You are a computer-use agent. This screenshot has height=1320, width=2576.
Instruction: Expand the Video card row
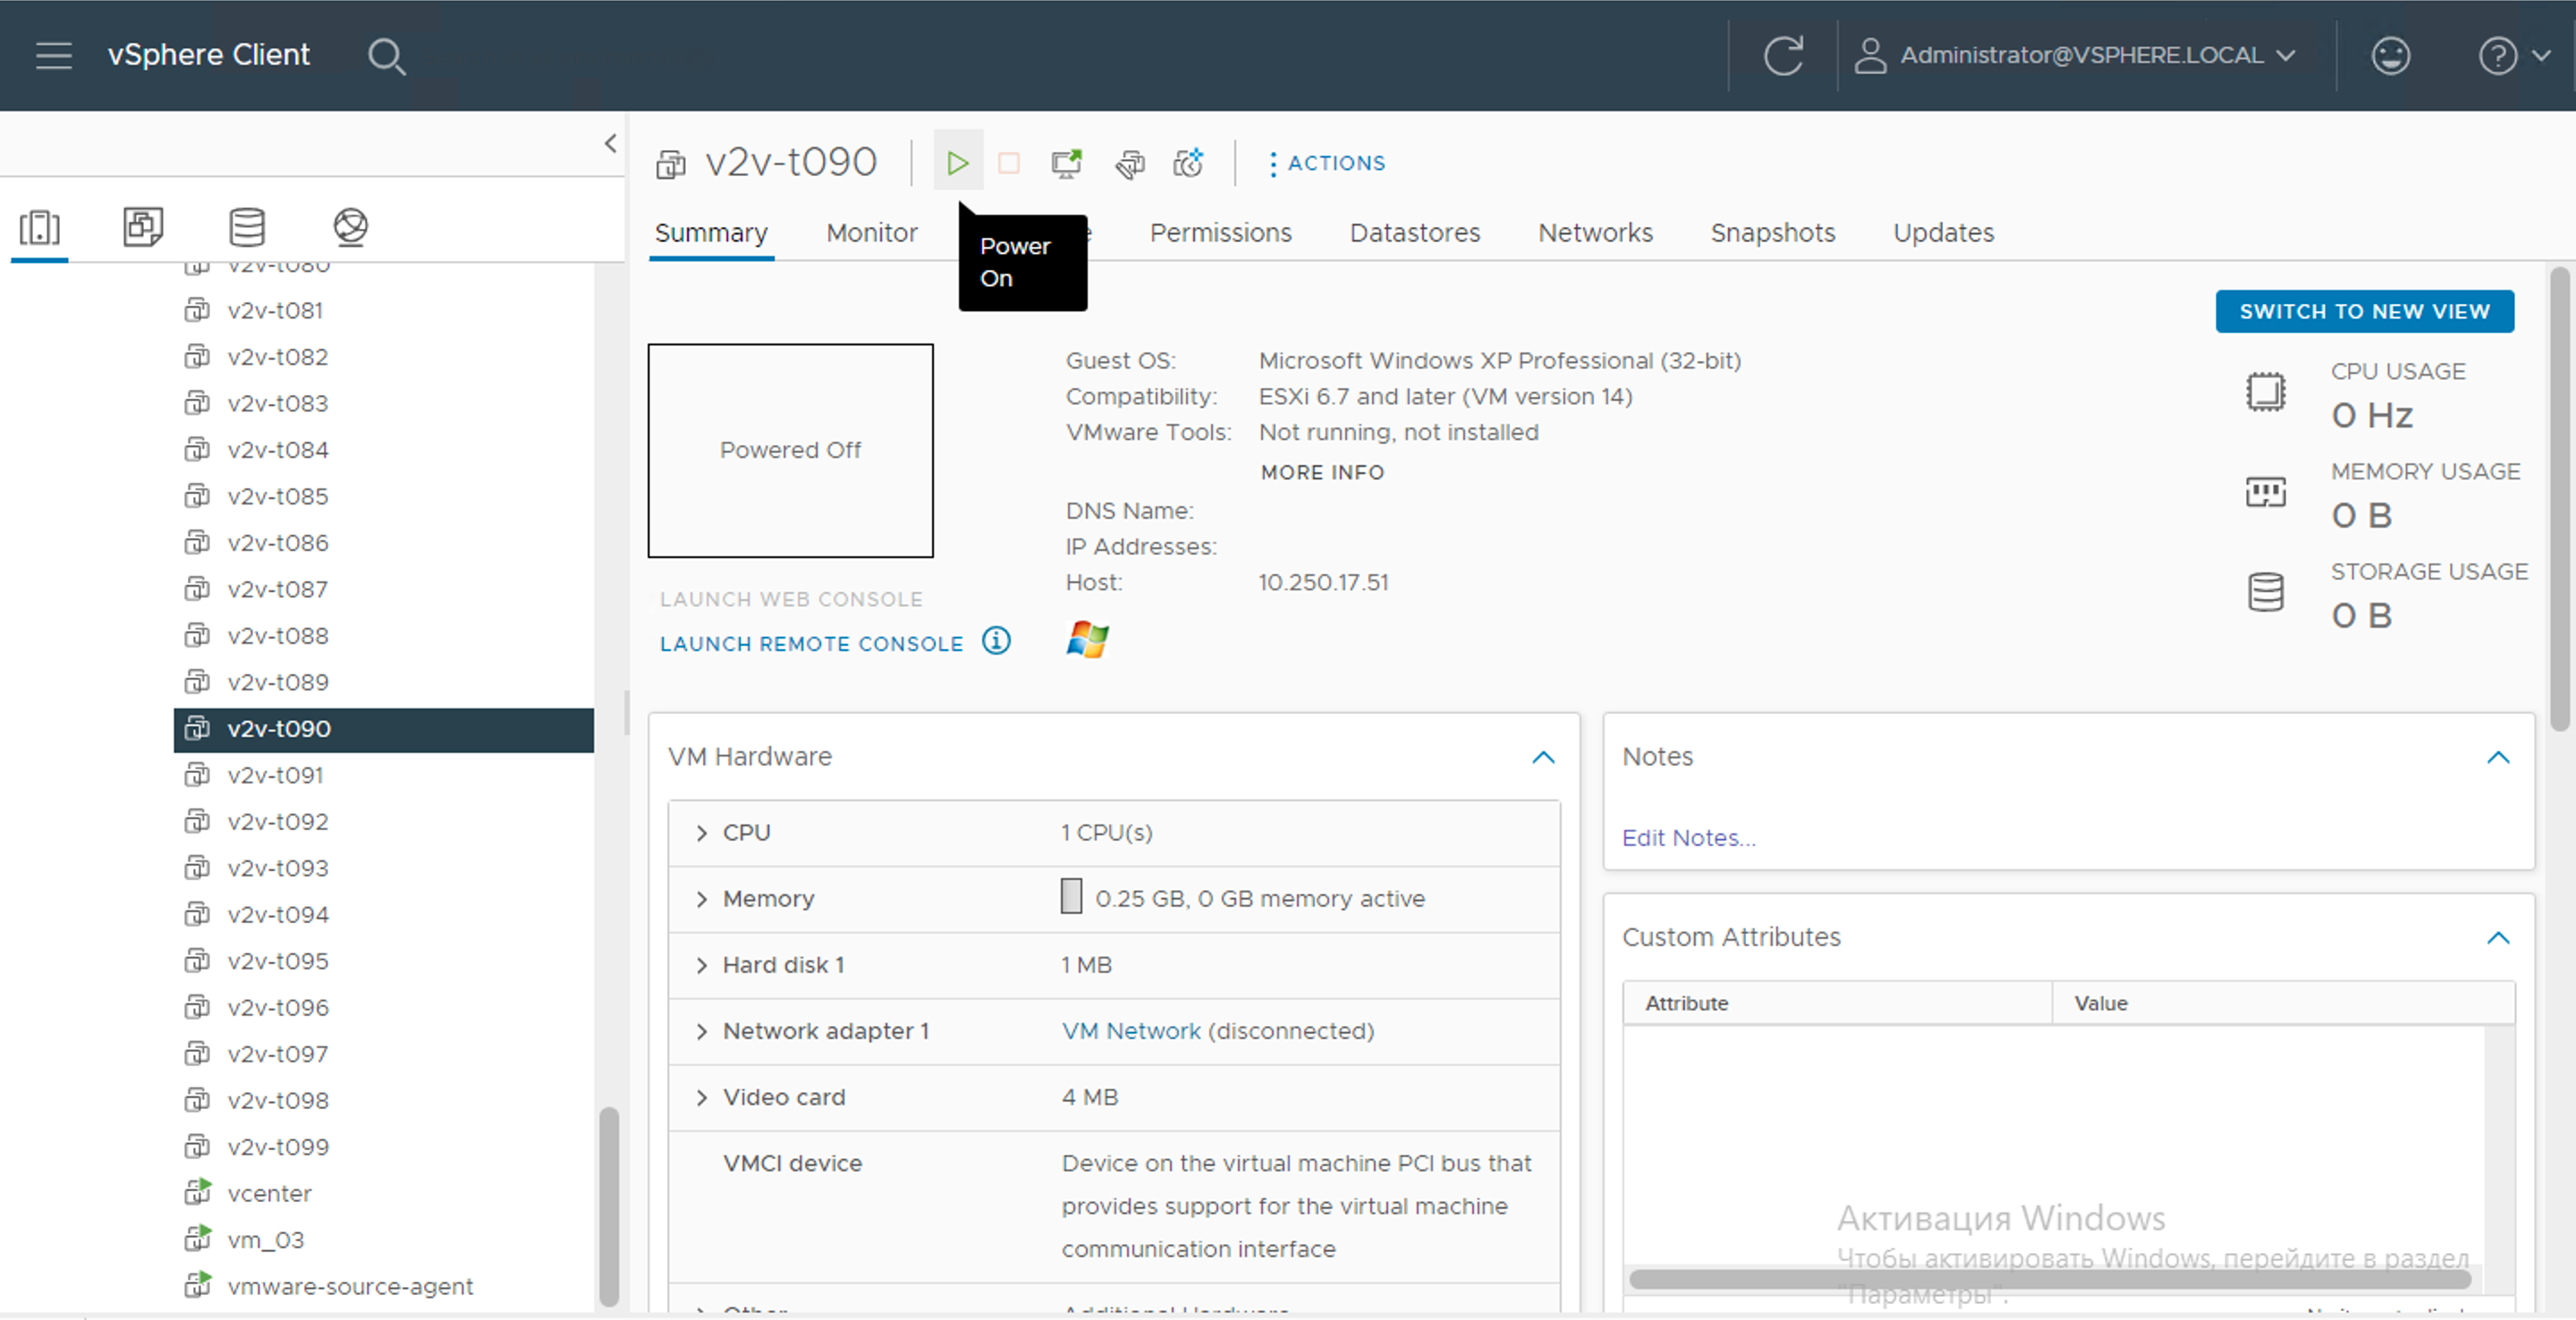(x=701, y=1097)
